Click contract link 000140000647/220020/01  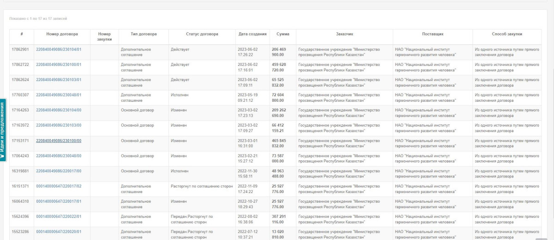pos(59,232)
